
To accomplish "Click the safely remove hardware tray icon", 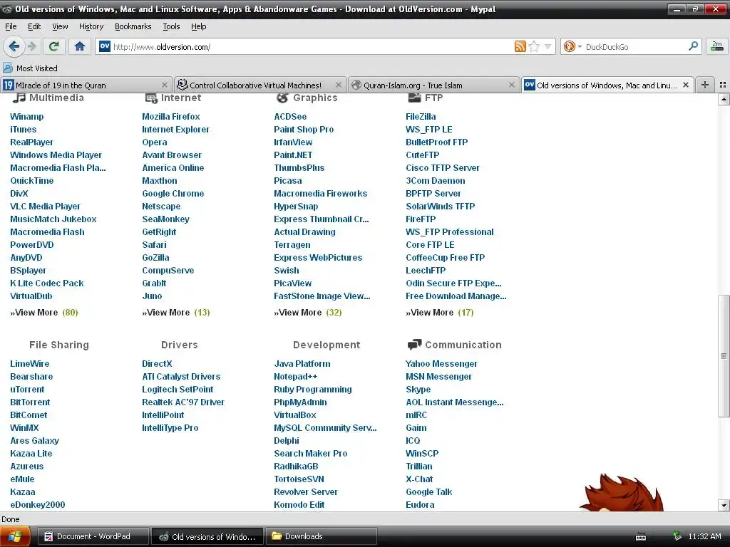I will pyautogui.click(x=677, y=536).
